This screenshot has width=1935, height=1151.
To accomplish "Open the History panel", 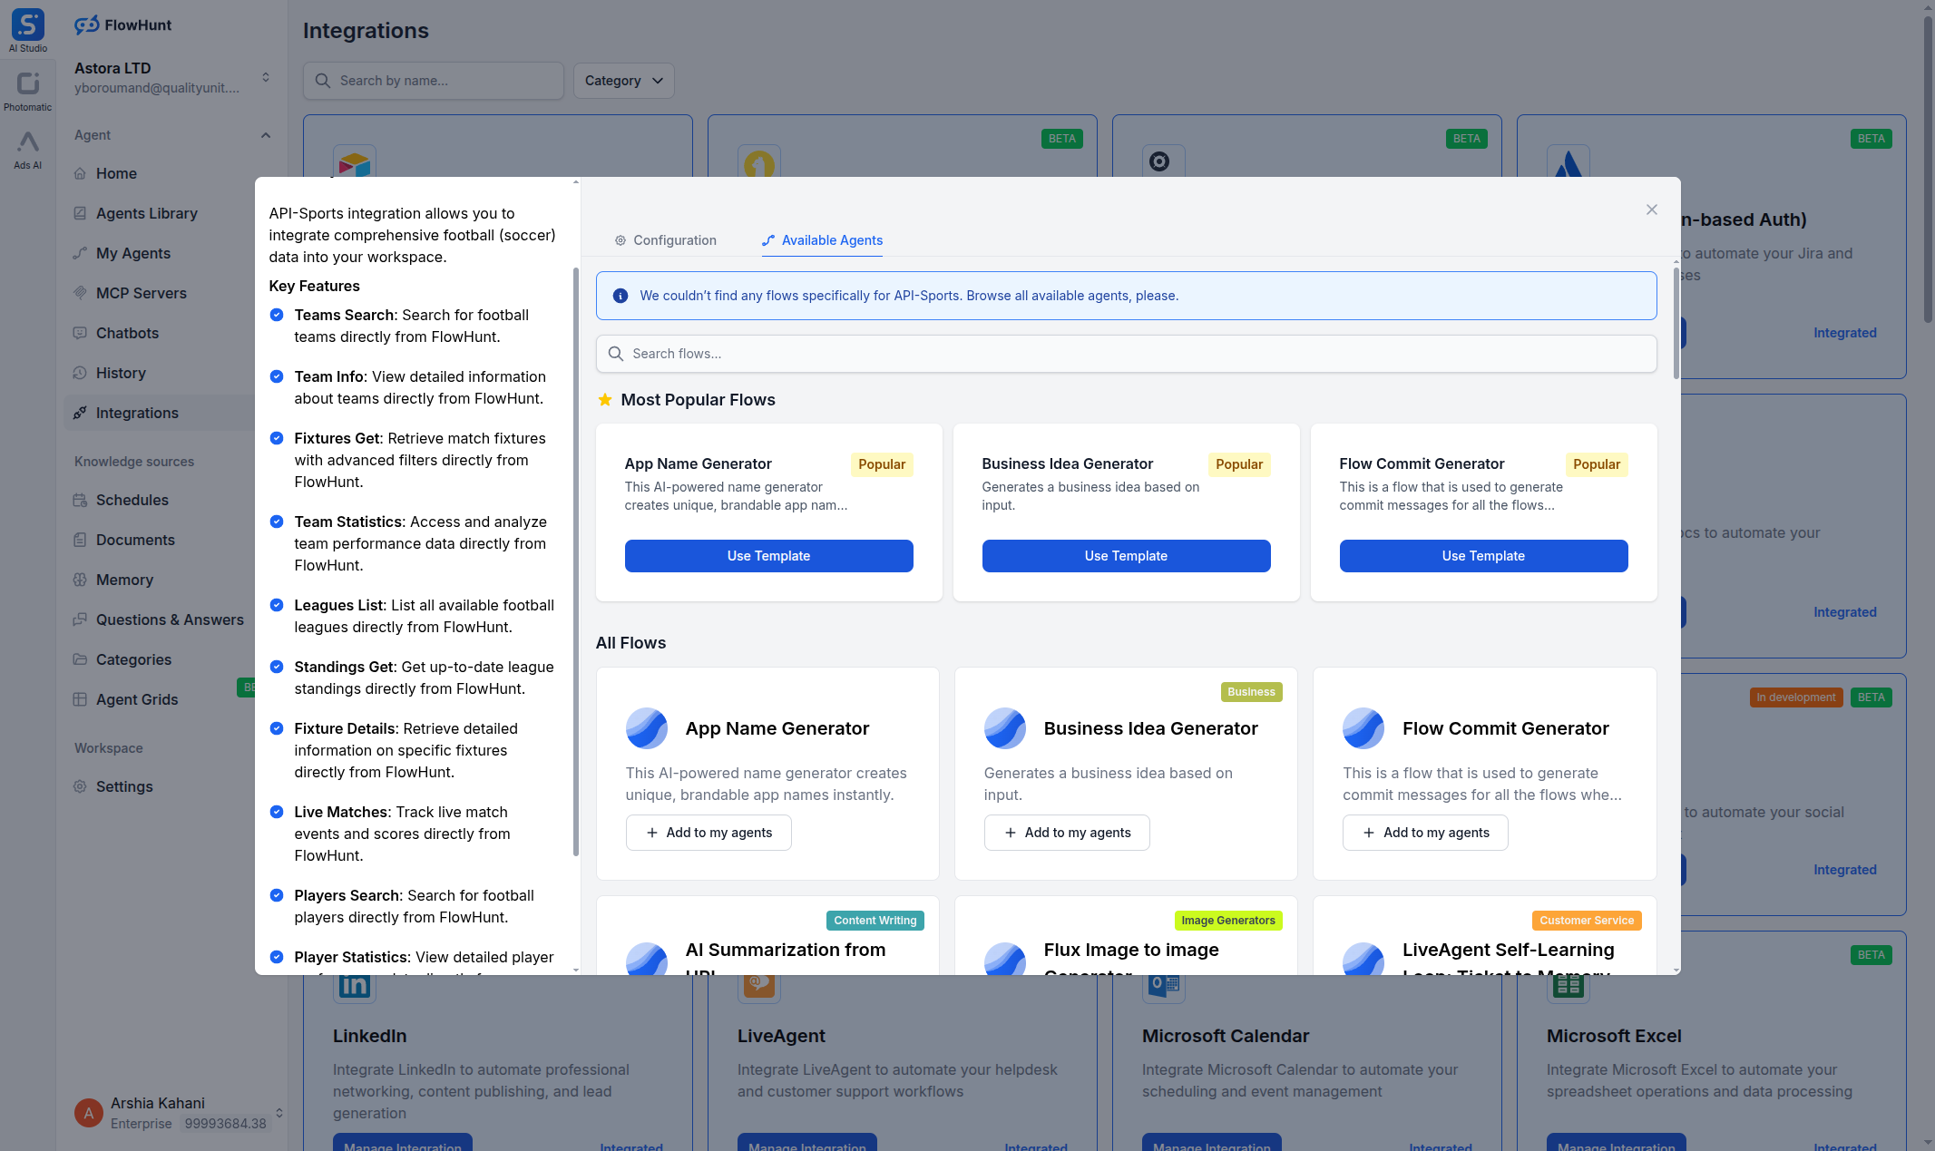I will (x=119, y=373).
